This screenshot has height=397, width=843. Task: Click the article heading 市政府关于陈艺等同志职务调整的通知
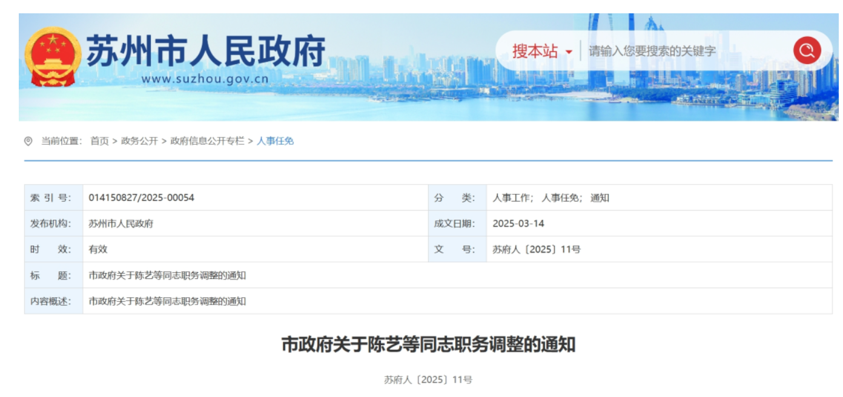tap(428, 345)
